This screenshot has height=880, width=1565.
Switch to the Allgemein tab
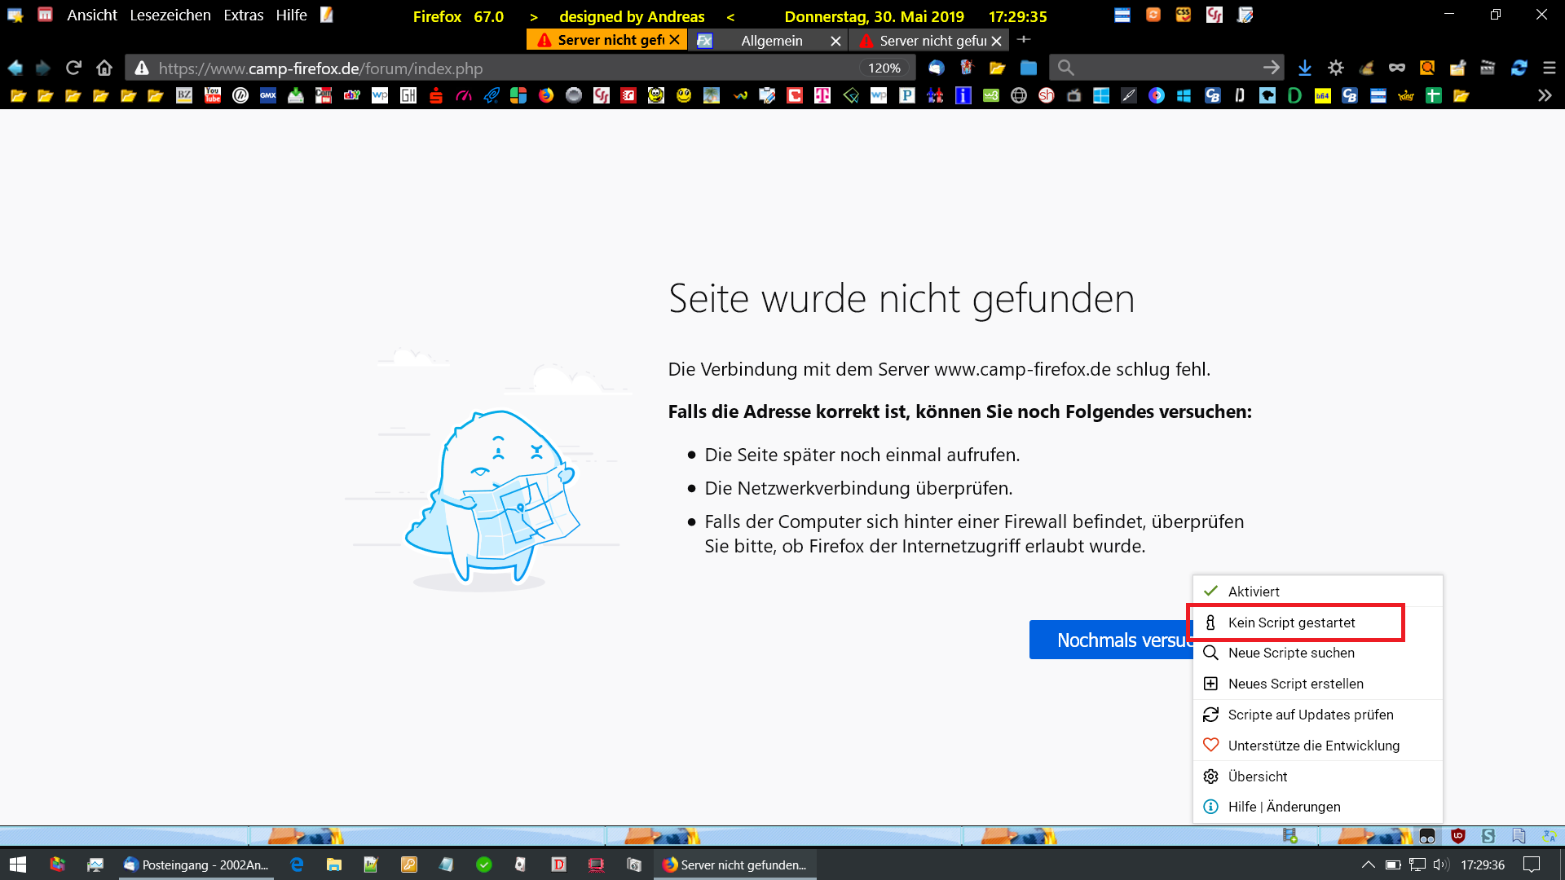(771, 40)
